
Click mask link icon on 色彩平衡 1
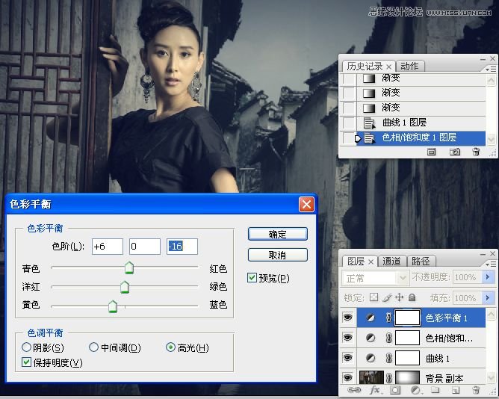[388, 318]
